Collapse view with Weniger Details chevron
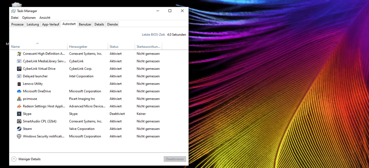The width and height of the screenshot is (369, 168). point(14,159)
